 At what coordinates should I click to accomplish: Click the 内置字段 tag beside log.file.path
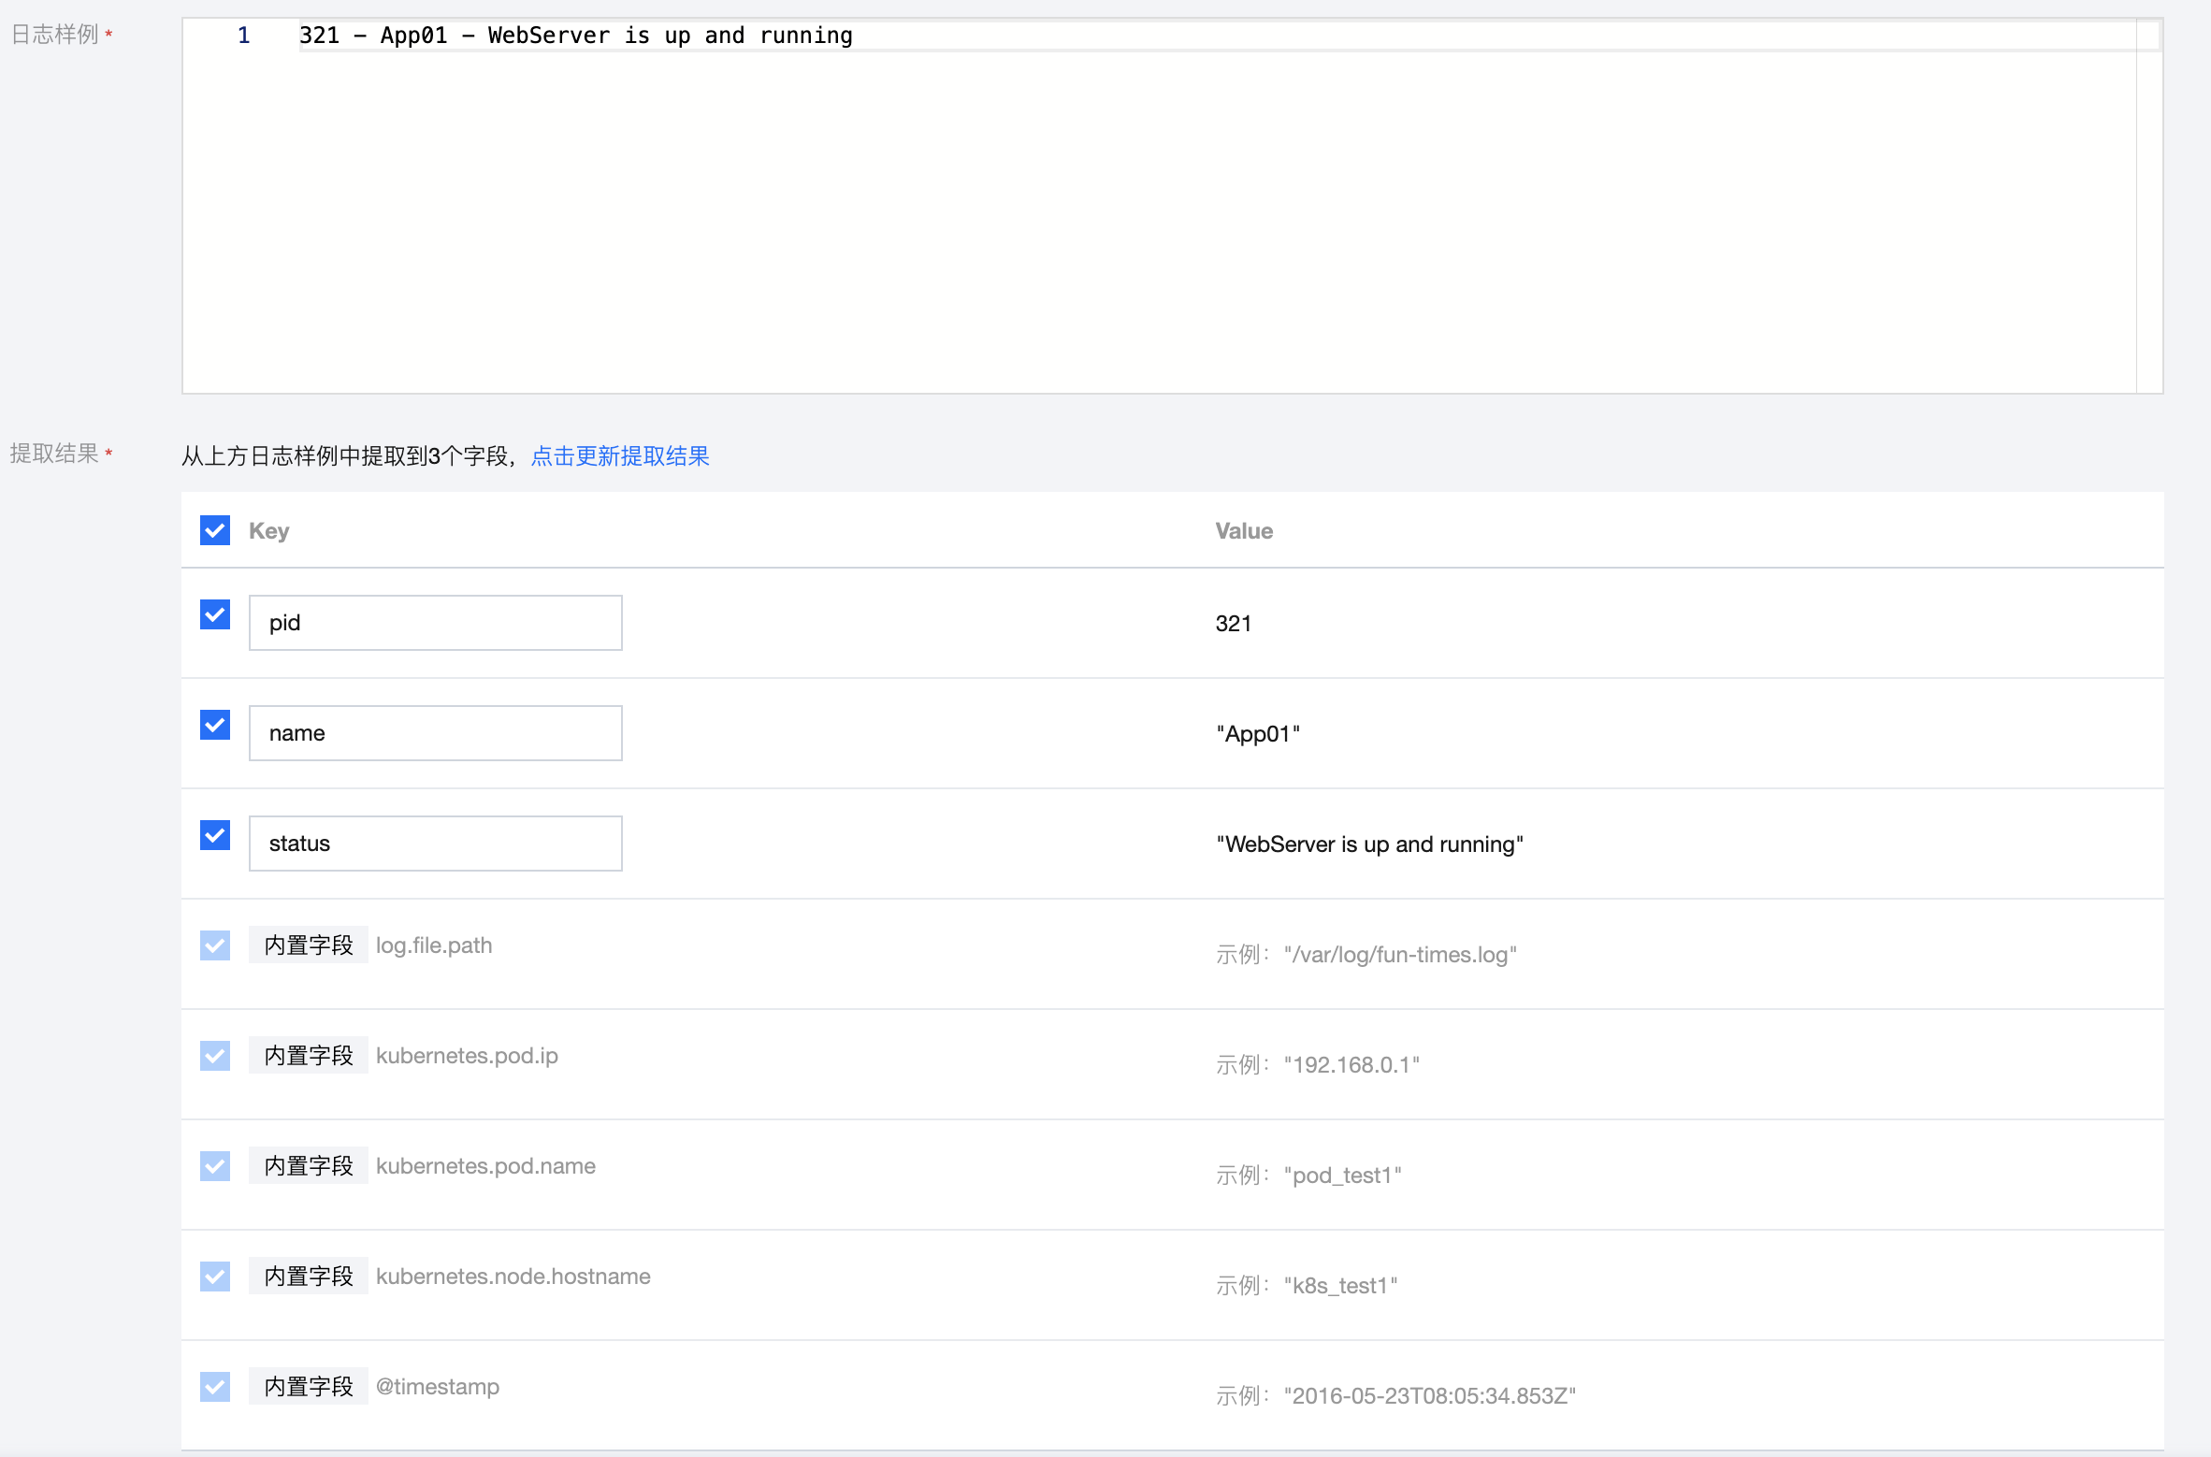point(309,945)
